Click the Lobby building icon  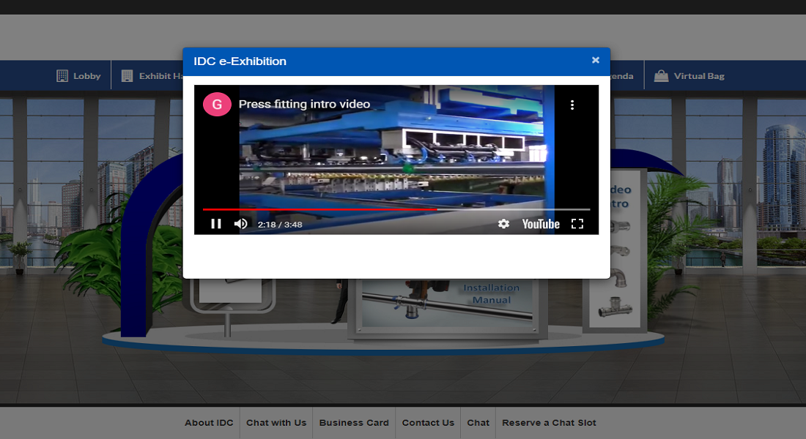[x=62, y=76]
